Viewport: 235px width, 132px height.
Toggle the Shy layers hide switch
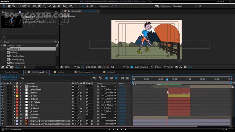[x=106, y=78]
